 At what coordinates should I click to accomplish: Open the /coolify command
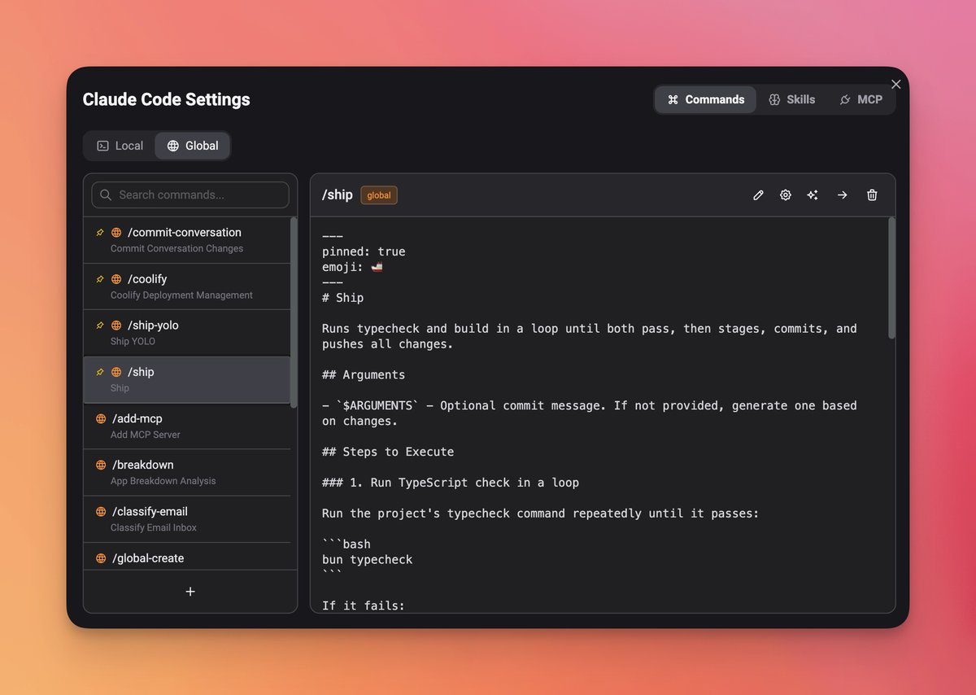187,286
